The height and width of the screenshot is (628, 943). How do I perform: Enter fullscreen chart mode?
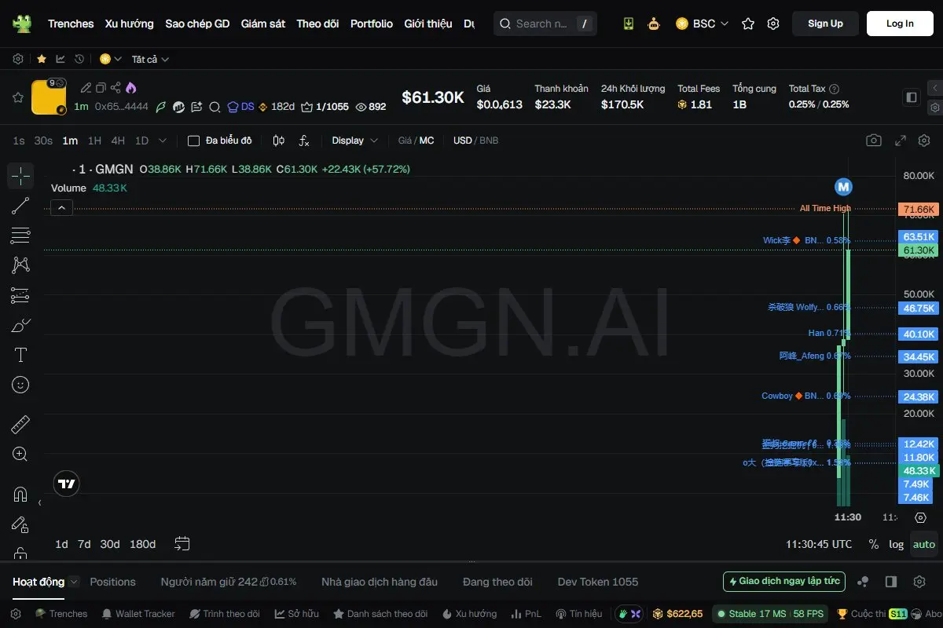[x=901, y=141]
